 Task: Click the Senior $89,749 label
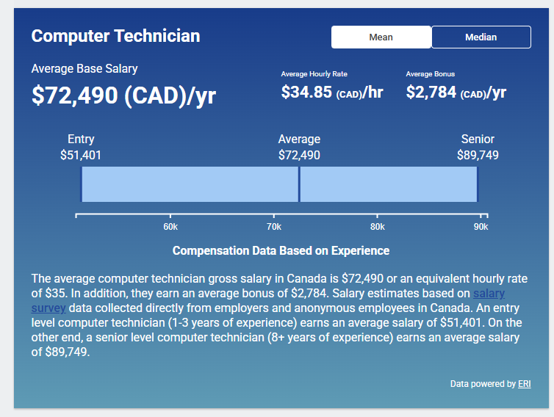(x=478, y=147)
